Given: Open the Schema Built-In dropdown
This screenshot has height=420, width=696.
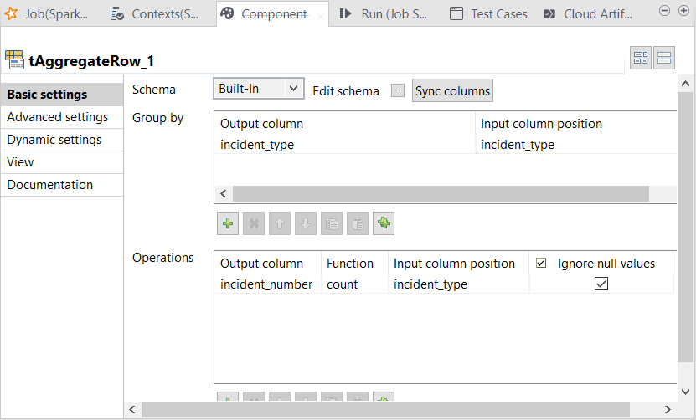Looking at the screenshot, I should 259,89.
